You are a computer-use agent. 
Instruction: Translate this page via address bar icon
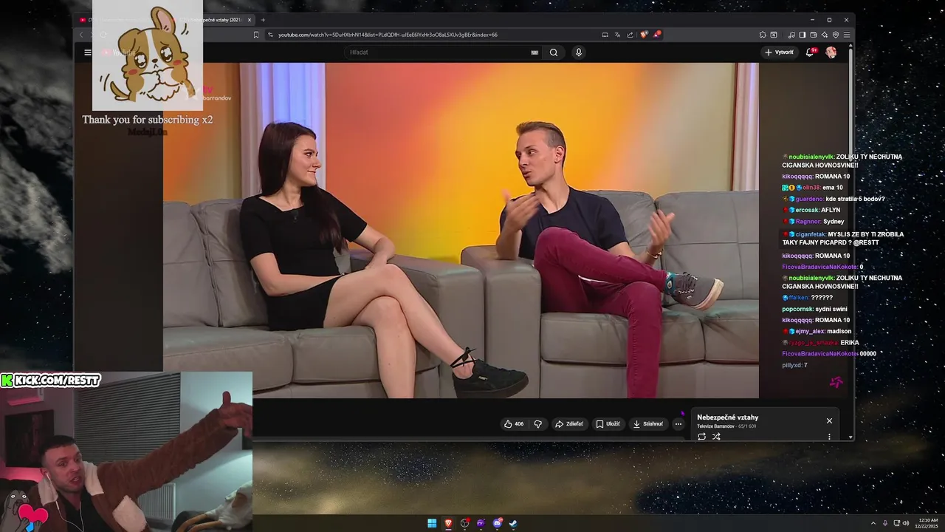(617, 35)
